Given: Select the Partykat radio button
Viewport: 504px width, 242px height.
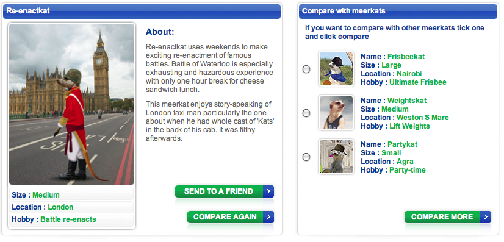Looking at the screenshot, I should tap(306, 157).
